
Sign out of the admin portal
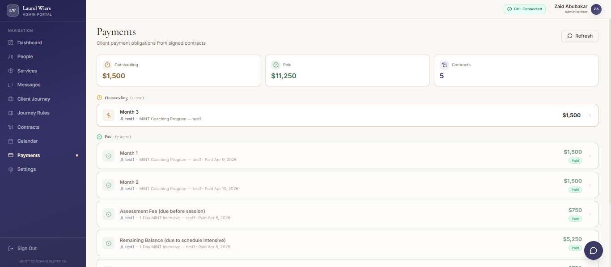27,249
